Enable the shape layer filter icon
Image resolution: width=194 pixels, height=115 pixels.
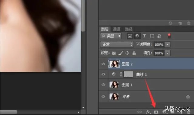click(152, 36)
